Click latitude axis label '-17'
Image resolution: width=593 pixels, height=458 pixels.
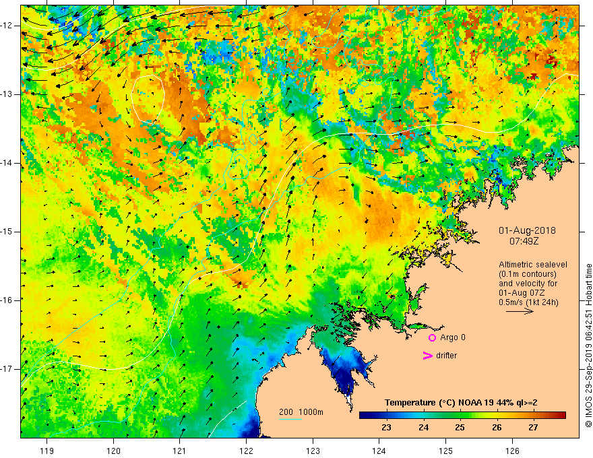[x=7, y=369]
